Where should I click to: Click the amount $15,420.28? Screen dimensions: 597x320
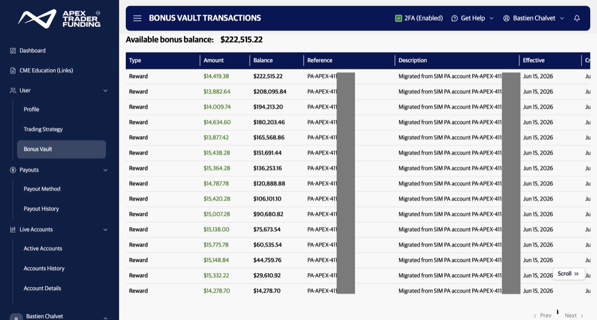pyautogui.click(x=217, y=199)
